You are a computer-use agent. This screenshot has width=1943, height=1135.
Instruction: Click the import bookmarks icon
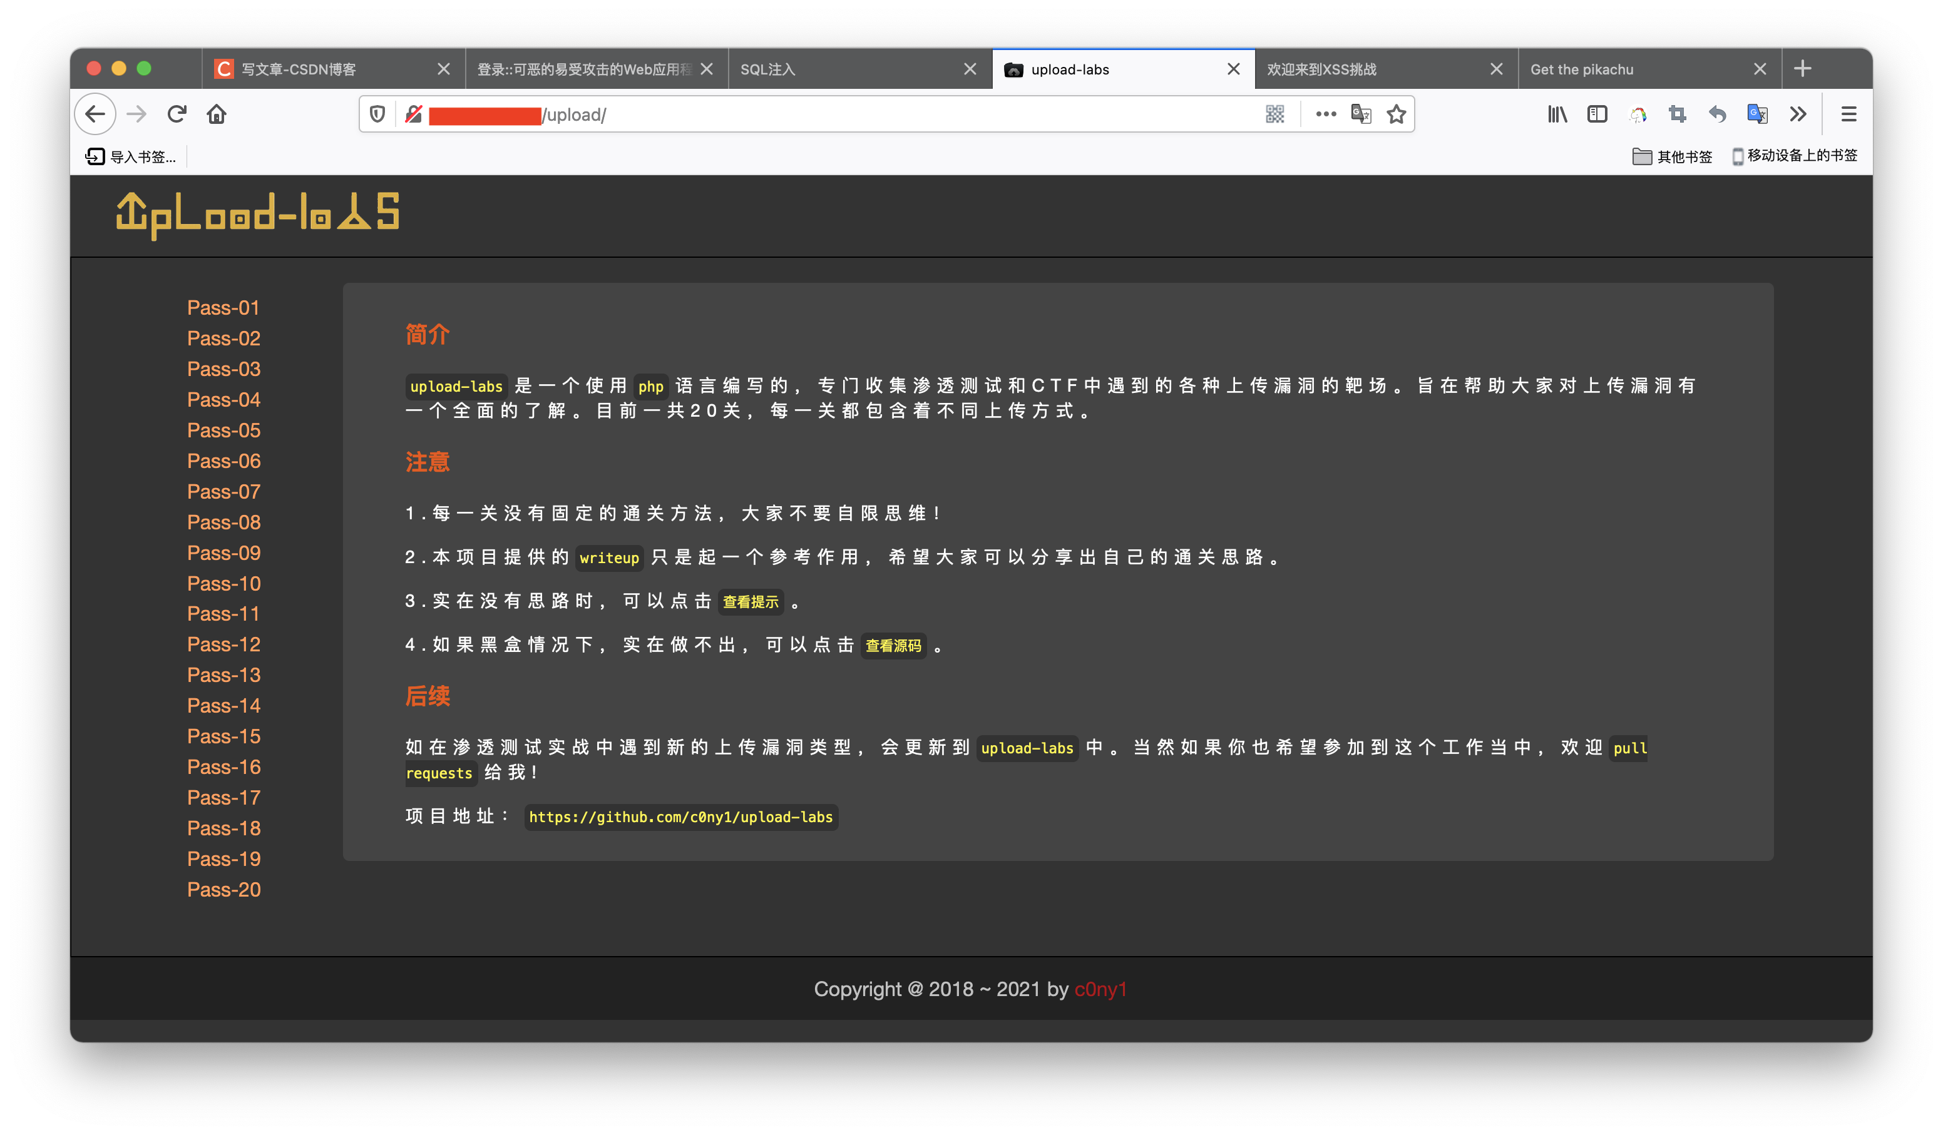95,156
